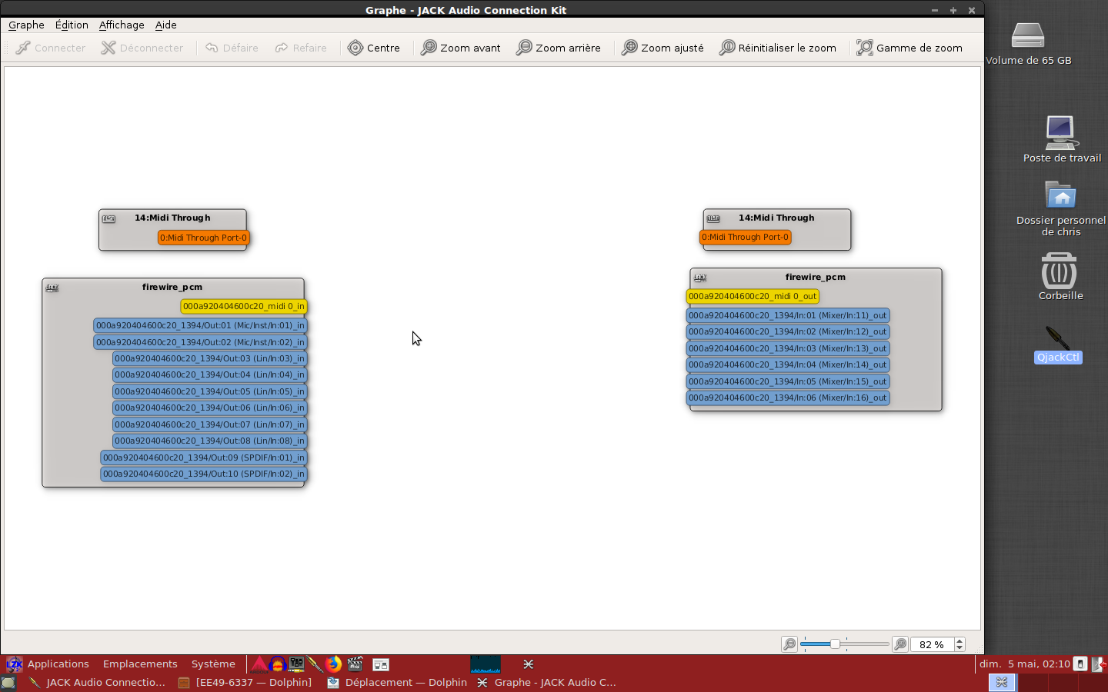This screenshot has width=1108, height=692.
Task: Click the icon on the left Midi Through node
Action: [x=109, y=219]
